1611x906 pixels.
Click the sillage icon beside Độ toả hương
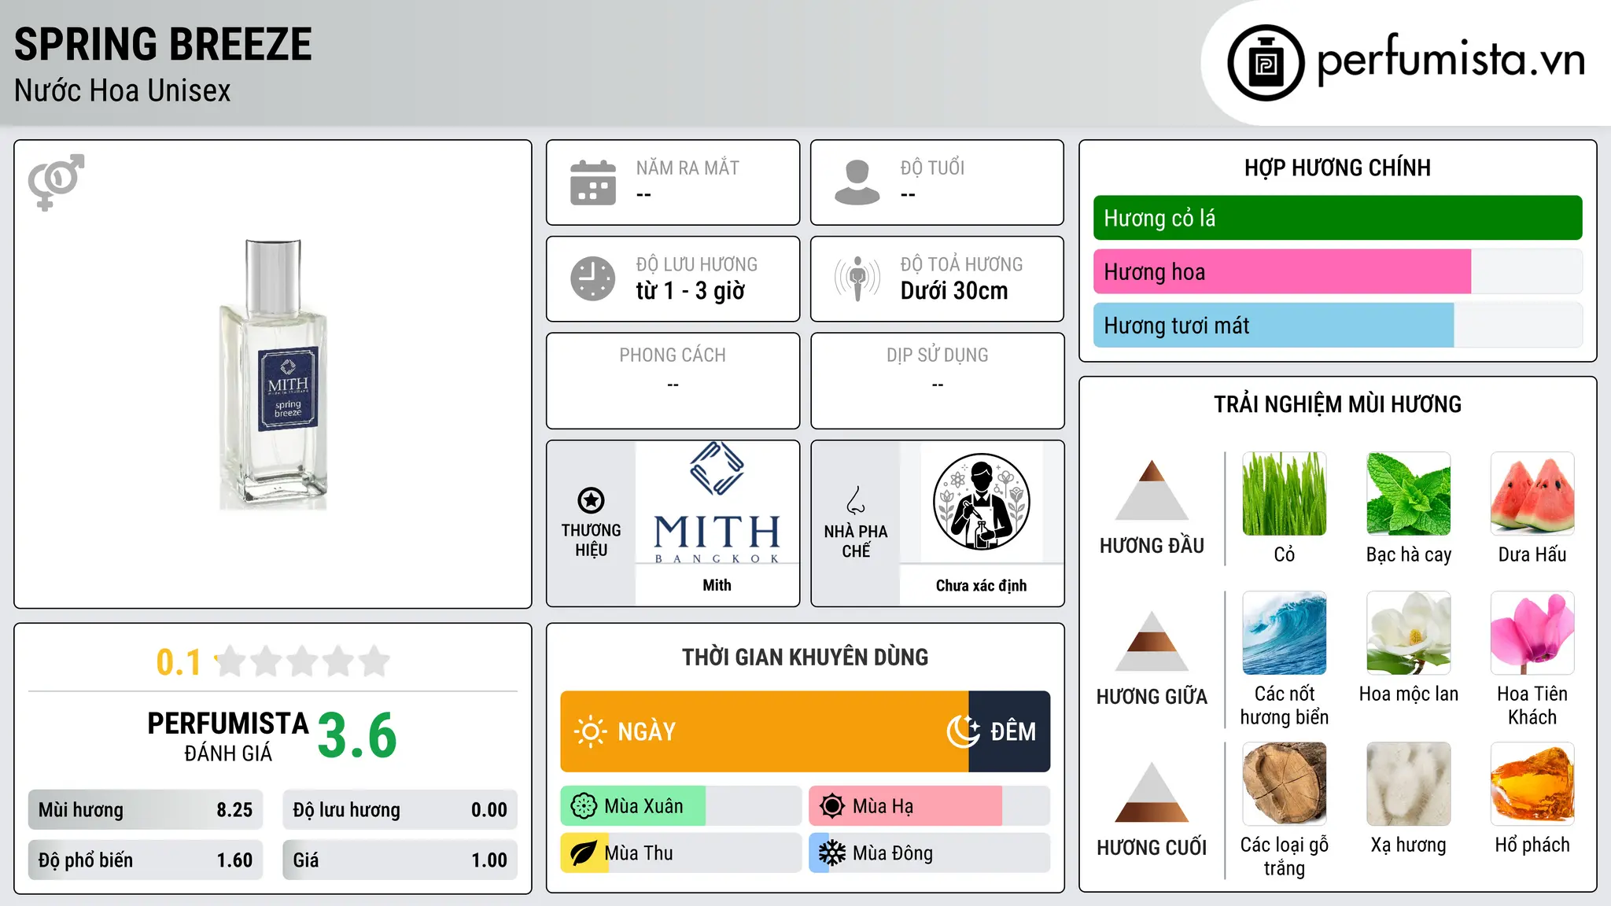coord(857,278)
